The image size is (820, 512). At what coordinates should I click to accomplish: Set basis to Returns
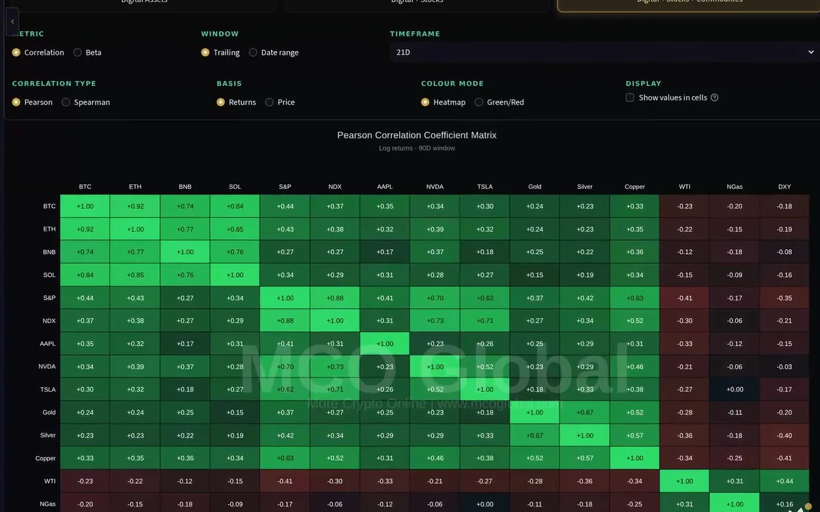[236, 102]
